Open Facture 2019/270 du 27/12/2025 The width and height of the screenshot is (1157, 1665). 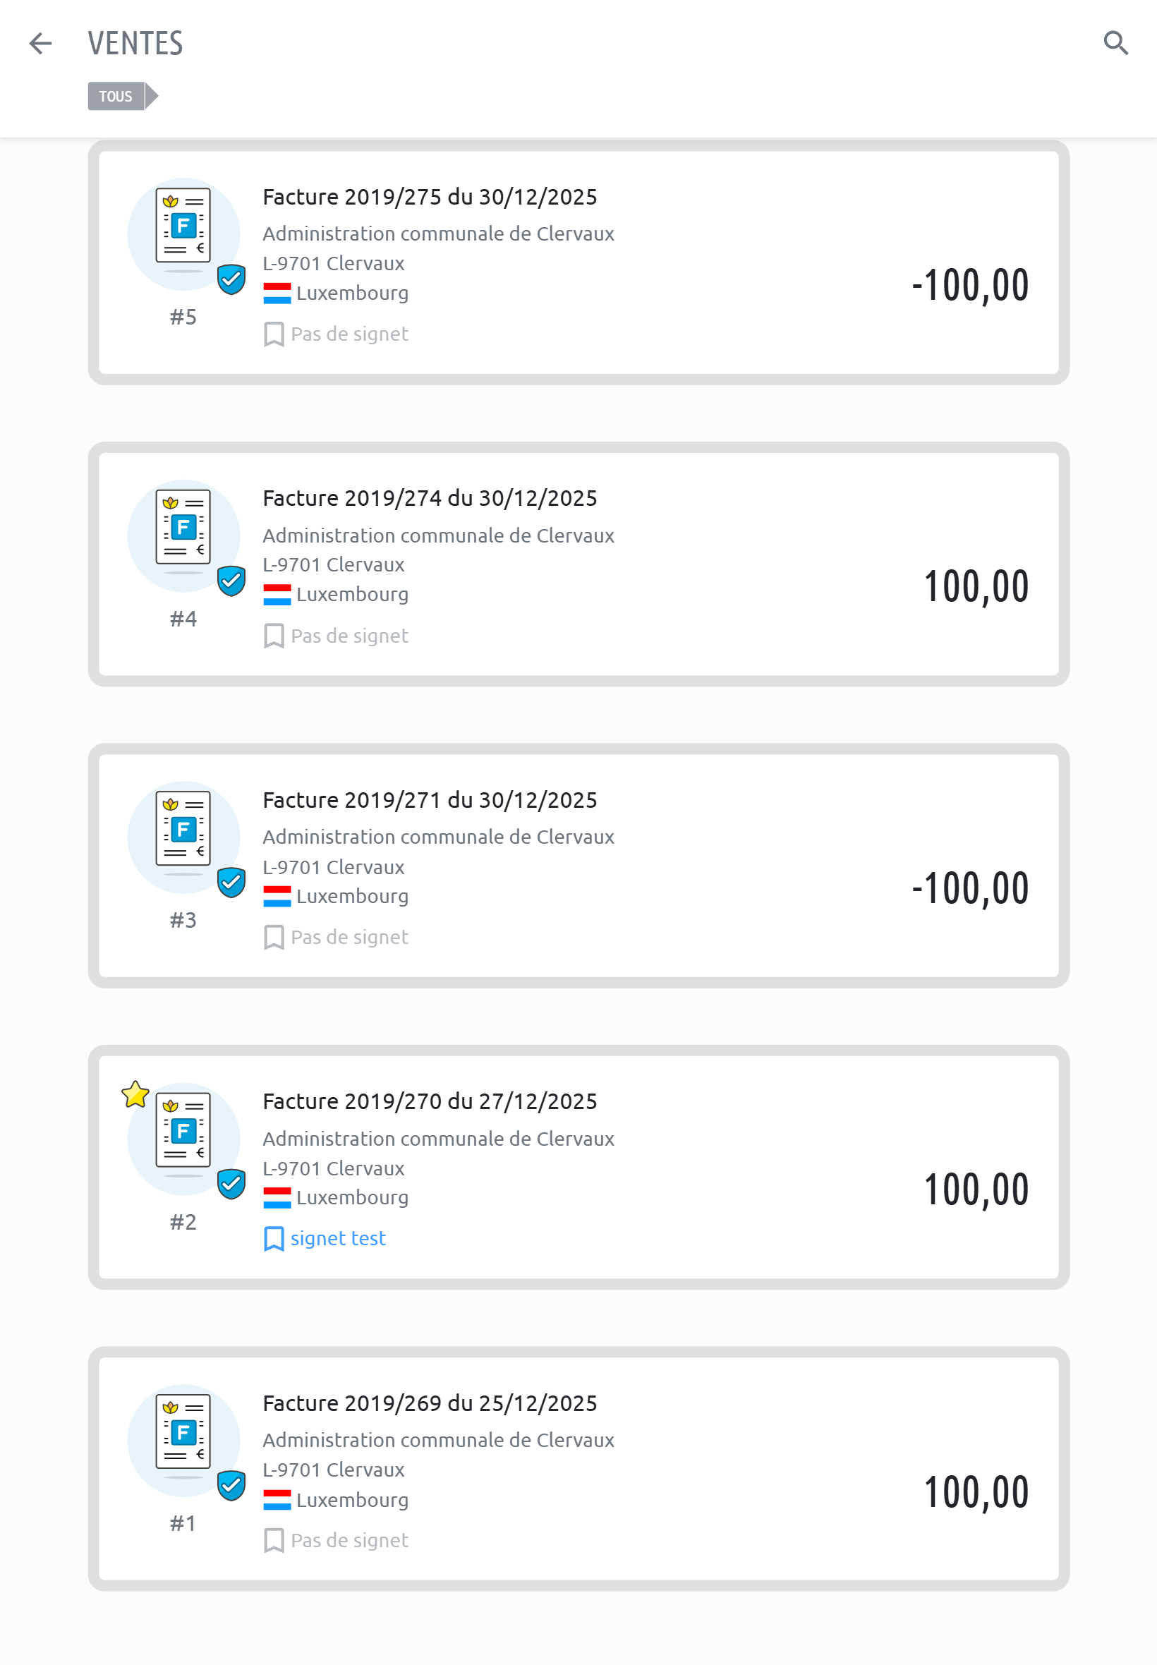pos(429,1102)
